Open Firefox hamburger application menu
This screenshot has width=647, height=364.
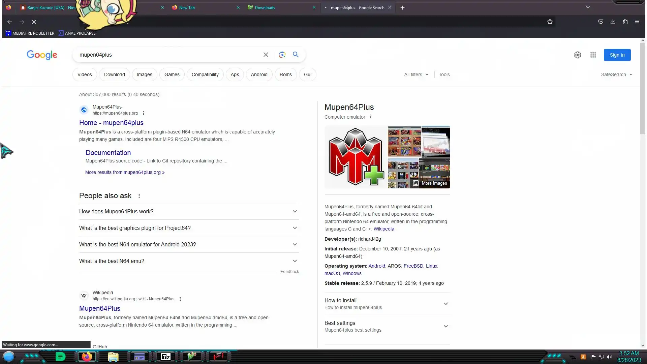tap(637, 22)
